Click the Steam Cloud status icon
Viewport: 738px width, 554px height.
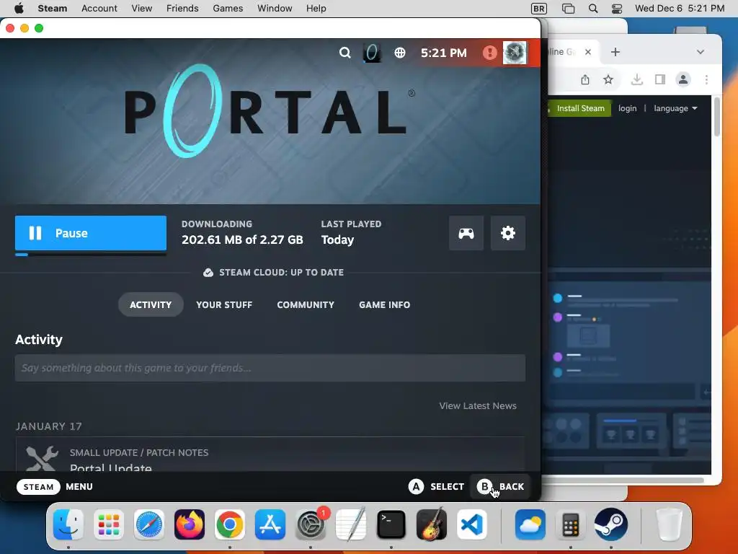[x=208, y=273]
